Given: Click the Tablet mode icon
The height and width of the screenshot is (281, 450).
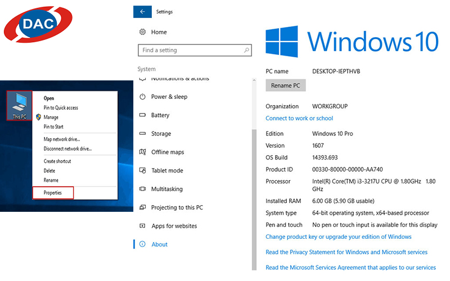Looking at the screenshot, I should coord(142,170).
